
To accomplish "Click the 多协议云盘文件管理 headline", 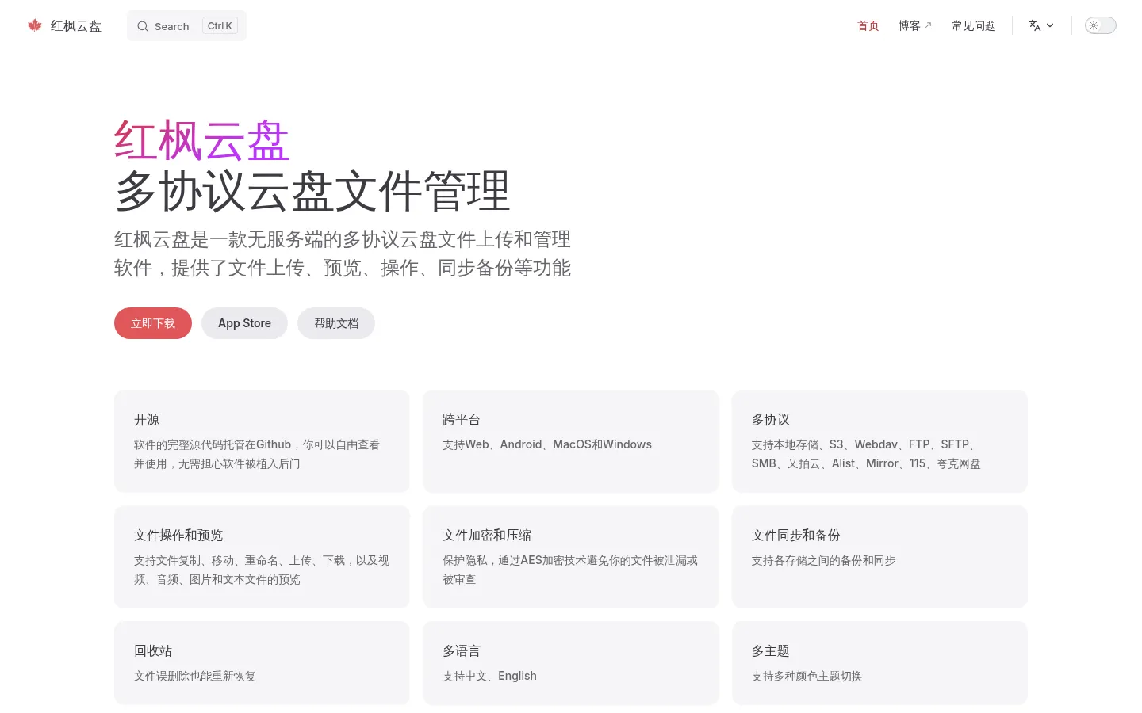I will pyautogui.click(x=312, y=191).
